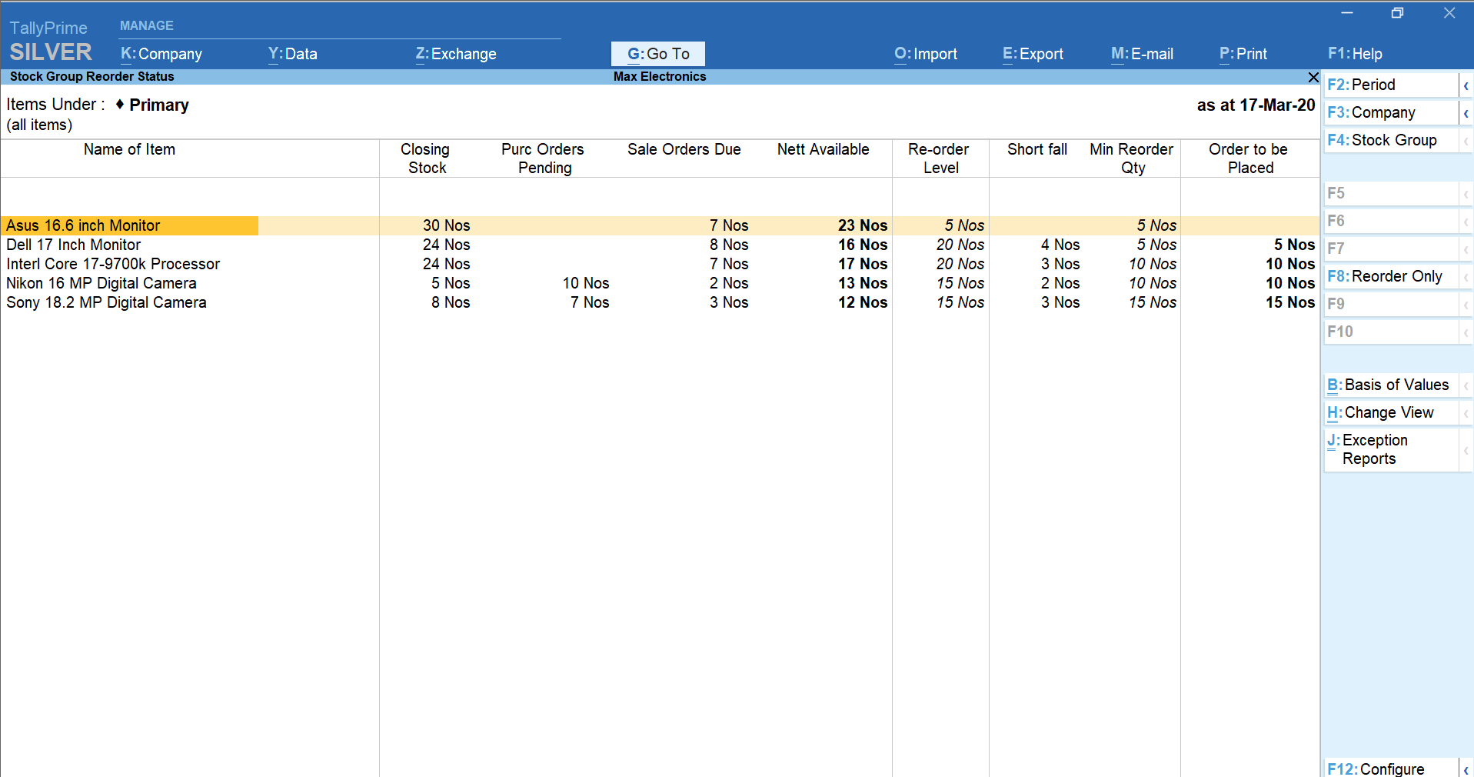The image size is (1474, 777).
Task: Expand the chevron beside F3 Company
Action: [x=1466, y=113]
